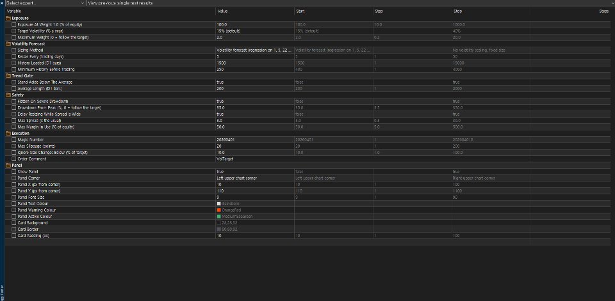The width and height of the screenshot is (615, 301).
Task: Tick the Sizing Method checkbox
Action: tap(13, 50)
